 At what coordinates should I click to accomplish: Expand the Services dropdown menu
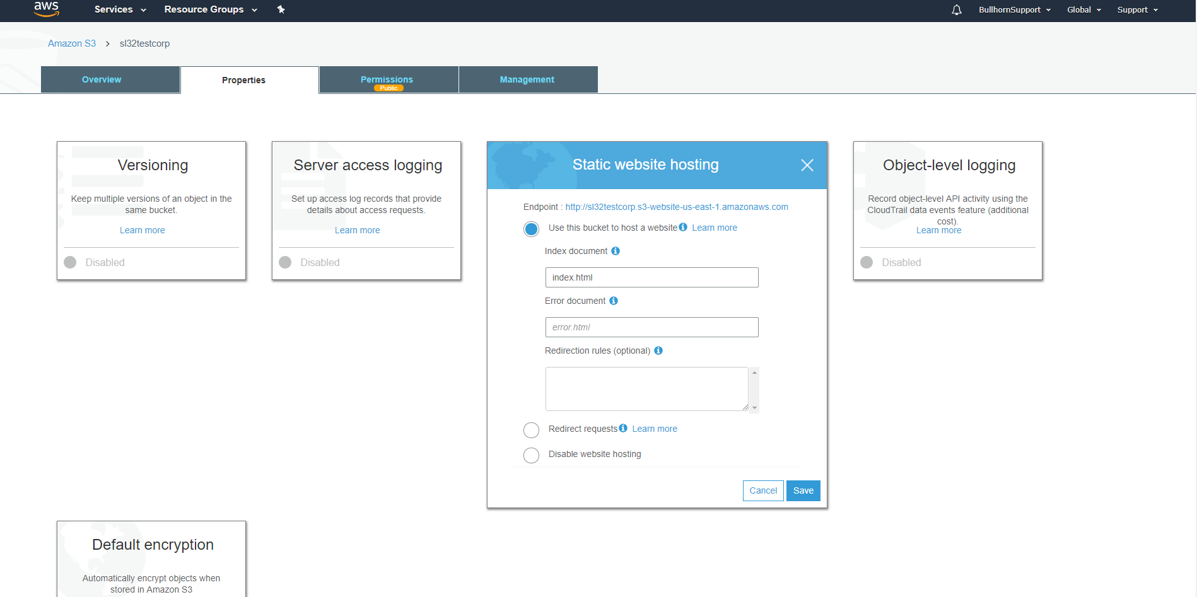pyautogui.click(x=120, y=9)
